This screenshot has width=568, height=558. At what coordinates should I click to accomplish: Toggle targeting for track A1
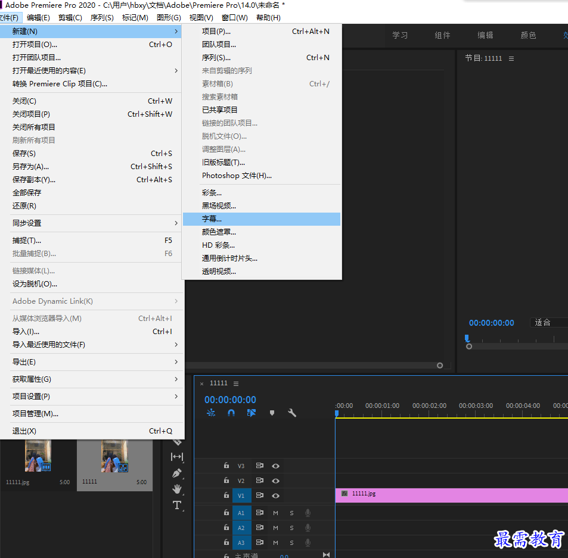241,513
